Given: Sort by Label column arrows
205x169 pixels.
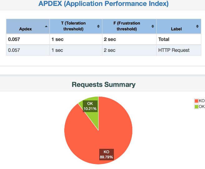Looking at the screenshot, I should coord(197,26).
